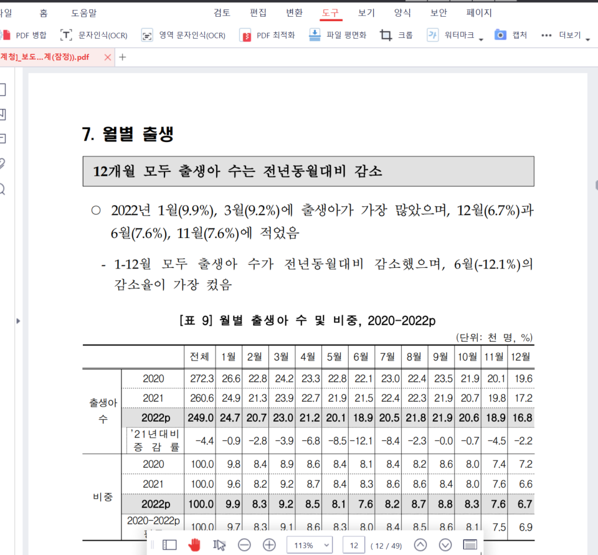Image resolution: width=598 pixels, height=555 pixels.
Task: Click the full-screen view icon
Action: (x=470, y=544)
